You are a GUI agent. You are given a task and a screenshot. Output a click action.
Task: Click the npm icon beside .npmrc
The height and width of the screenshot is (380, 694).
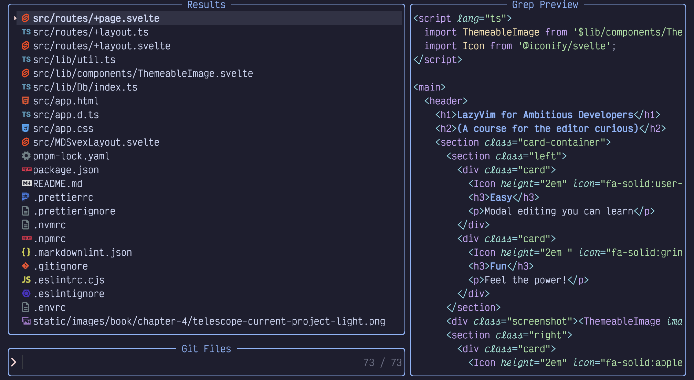tap(27, 238)
